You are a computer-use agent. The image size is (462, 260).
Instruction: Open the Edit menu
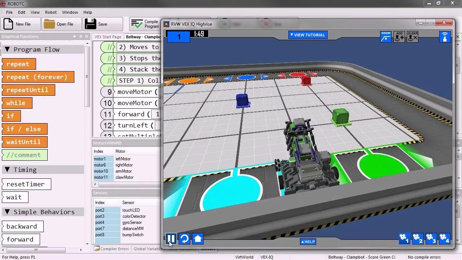click(22, 12)
